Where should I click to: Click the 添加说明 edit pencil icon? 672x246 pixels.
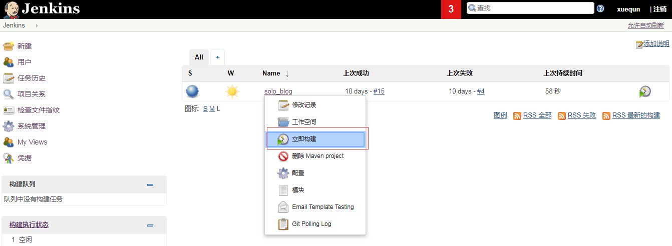[639, 44]
